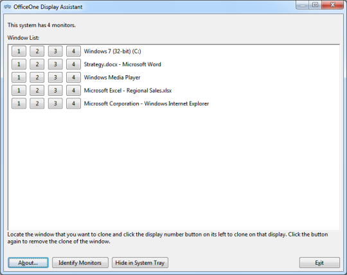This screenshot has height=275, width=347.
Task: Select Strategy.docx - Microsoft Word list entry
Action: click(x=122, y=64)
